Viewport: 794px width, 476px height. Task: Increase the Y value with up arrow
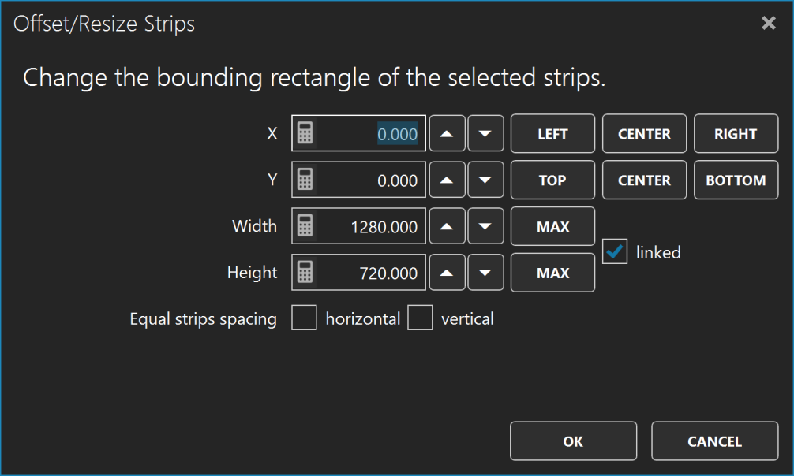447,180
